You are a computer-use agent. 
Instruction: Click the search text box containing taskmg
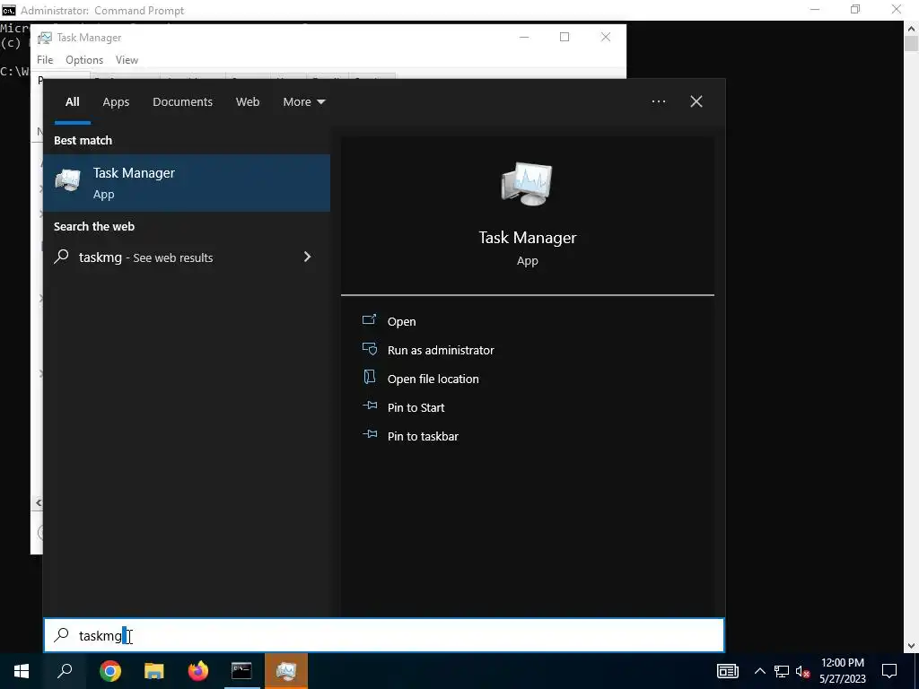click(384, 635)
